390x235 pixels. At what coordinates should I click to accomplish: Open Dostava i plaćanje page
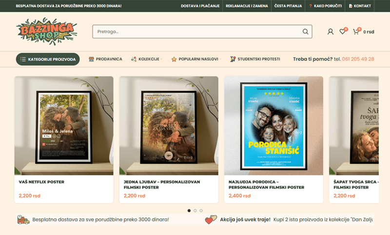(x=200, y=6)
